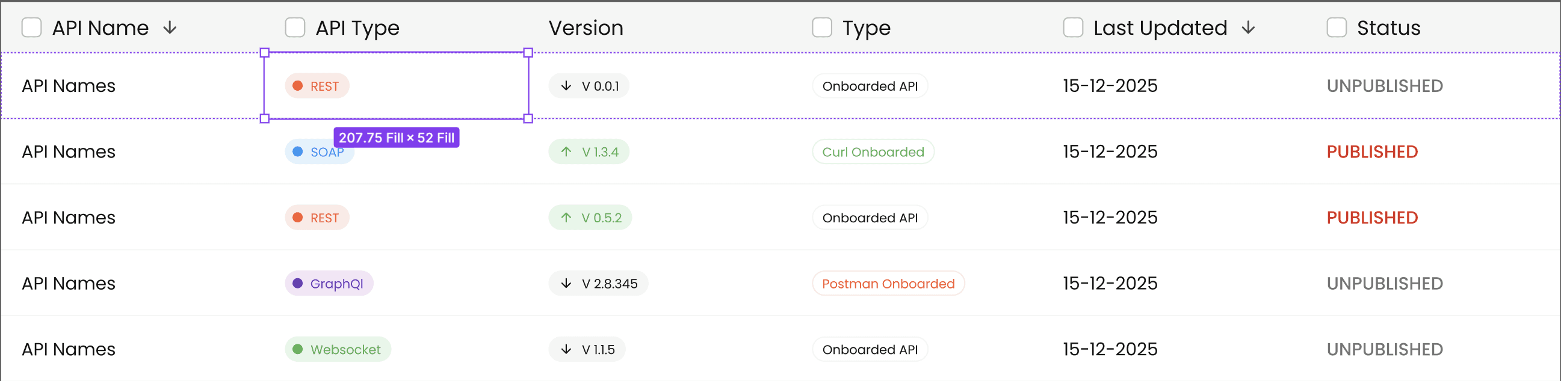Select the green Websocket type badge
The image size is (1561, 381).
[338, 350]
